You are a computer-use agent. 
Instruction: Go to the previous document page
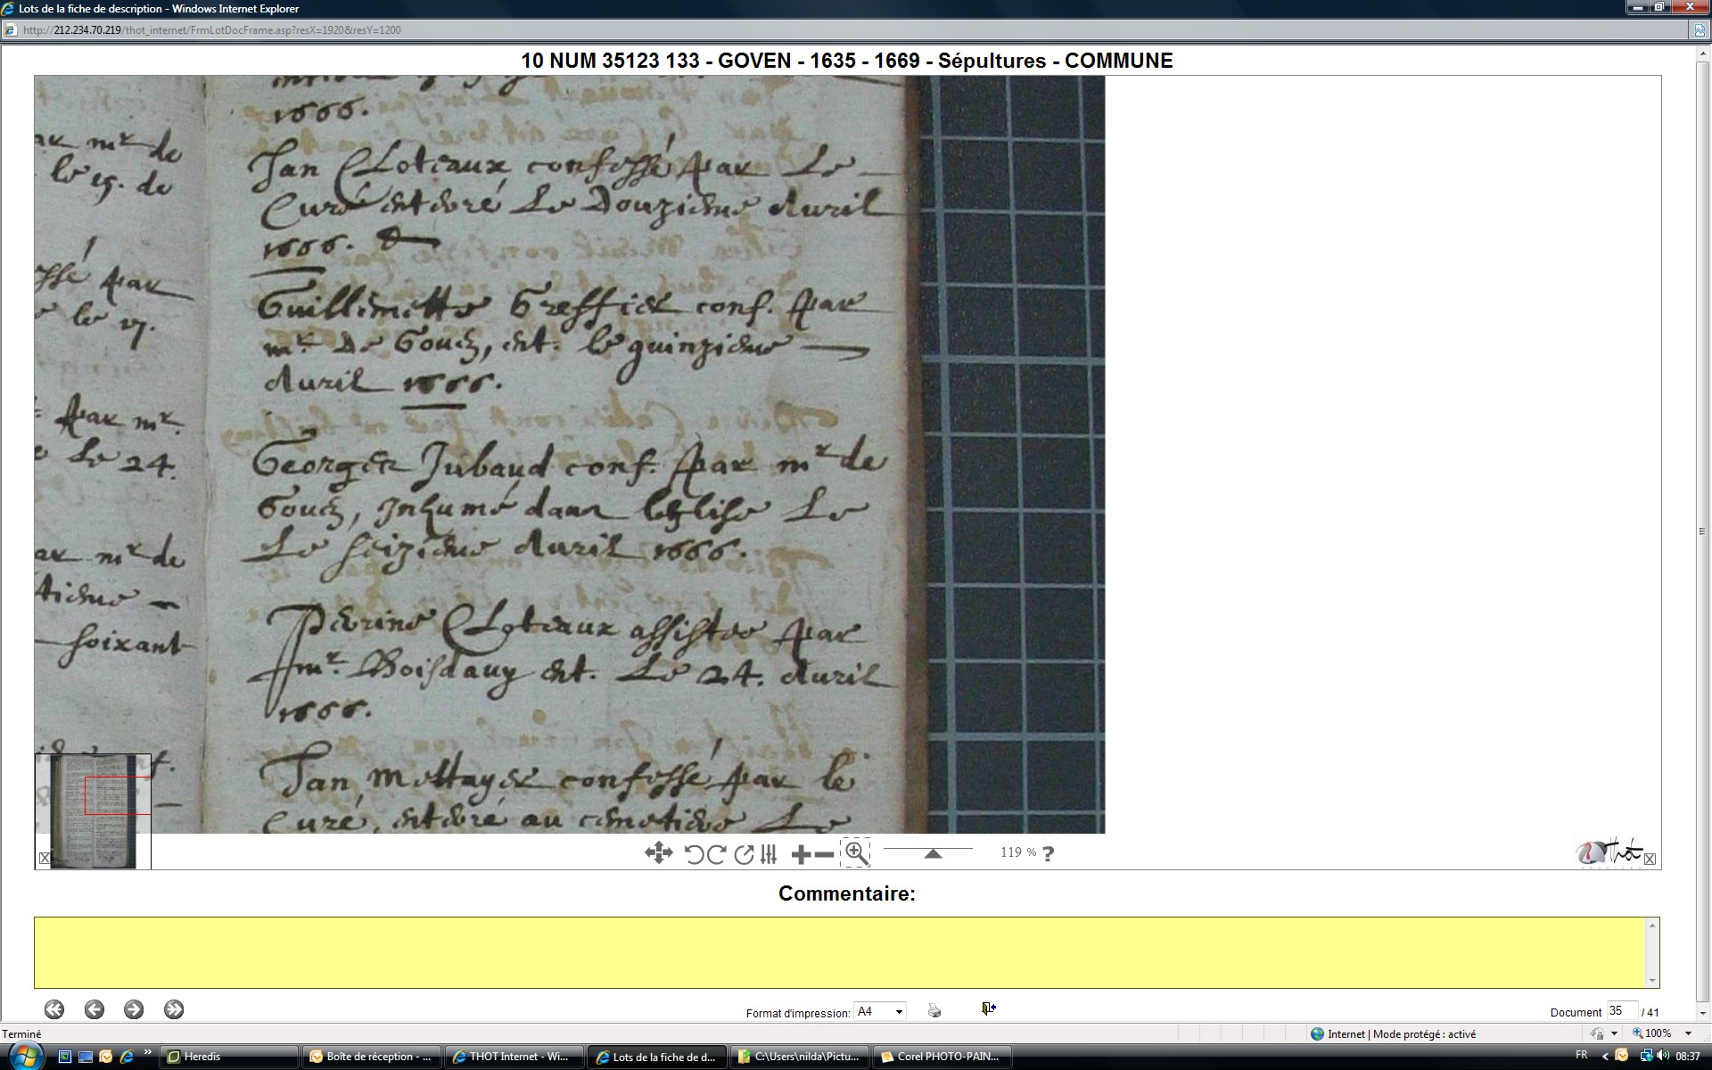point(95,1009)
